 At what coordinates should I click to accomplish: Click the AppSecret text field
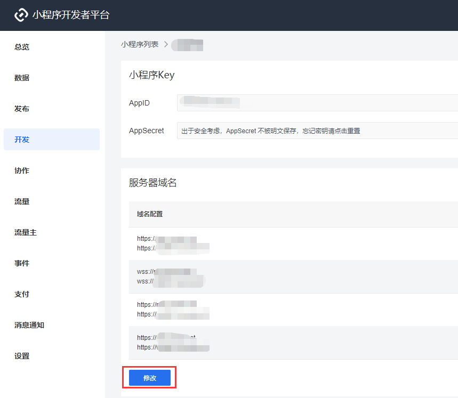coord(317,131)
